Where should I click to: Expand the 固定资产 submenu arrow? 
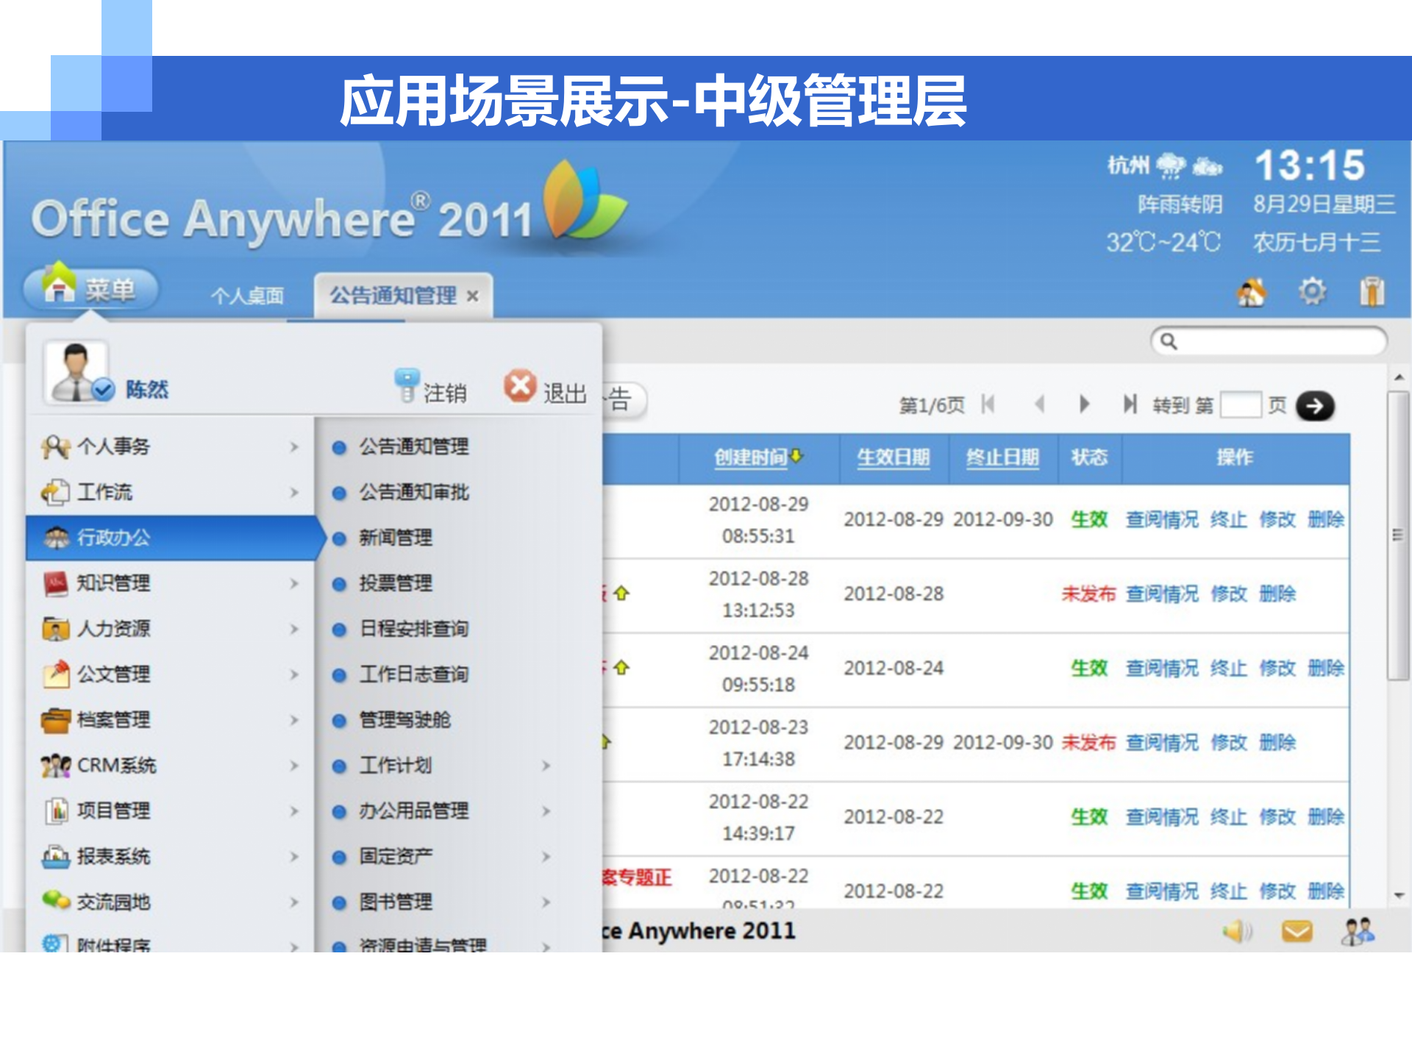tap(547, 857)
